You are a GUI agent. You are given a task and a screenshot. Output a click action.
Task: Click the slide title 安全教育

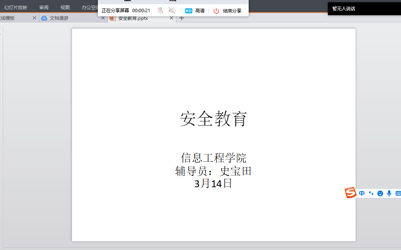(214, 119)
